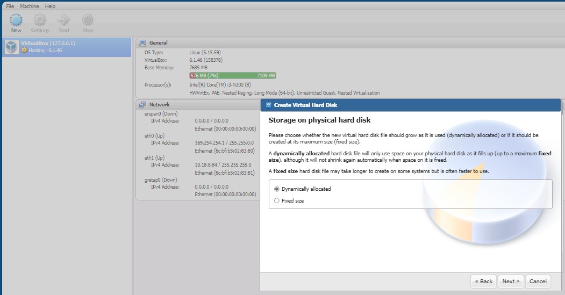Click the 7109 MB free memory label

point(266,76)
